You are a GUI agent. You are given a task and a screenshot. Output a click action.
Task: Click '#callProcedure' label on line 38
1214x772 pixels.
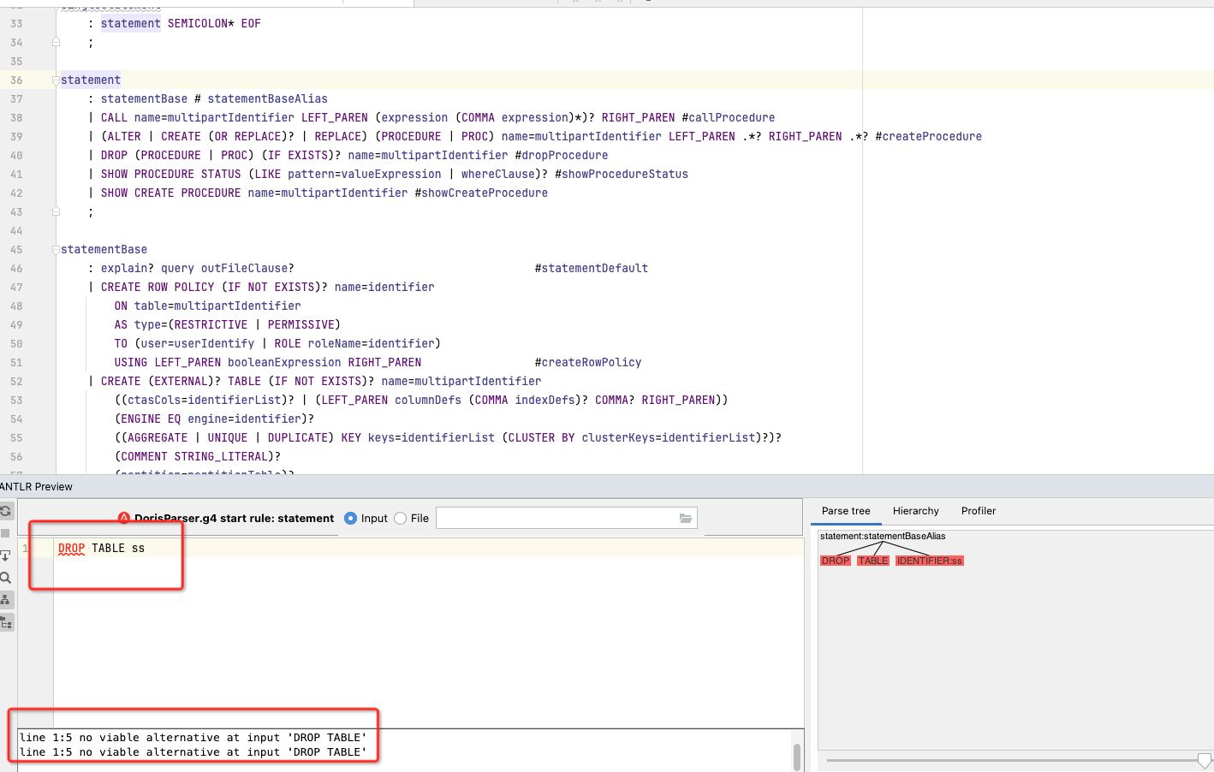[729, 118]
